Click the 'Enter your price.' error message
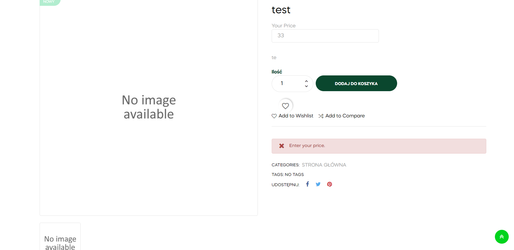The image size is (514, 250). [x=307, y=146]
